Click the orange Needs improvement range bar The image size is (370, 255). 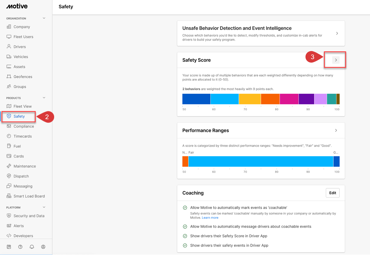(185, 162)
